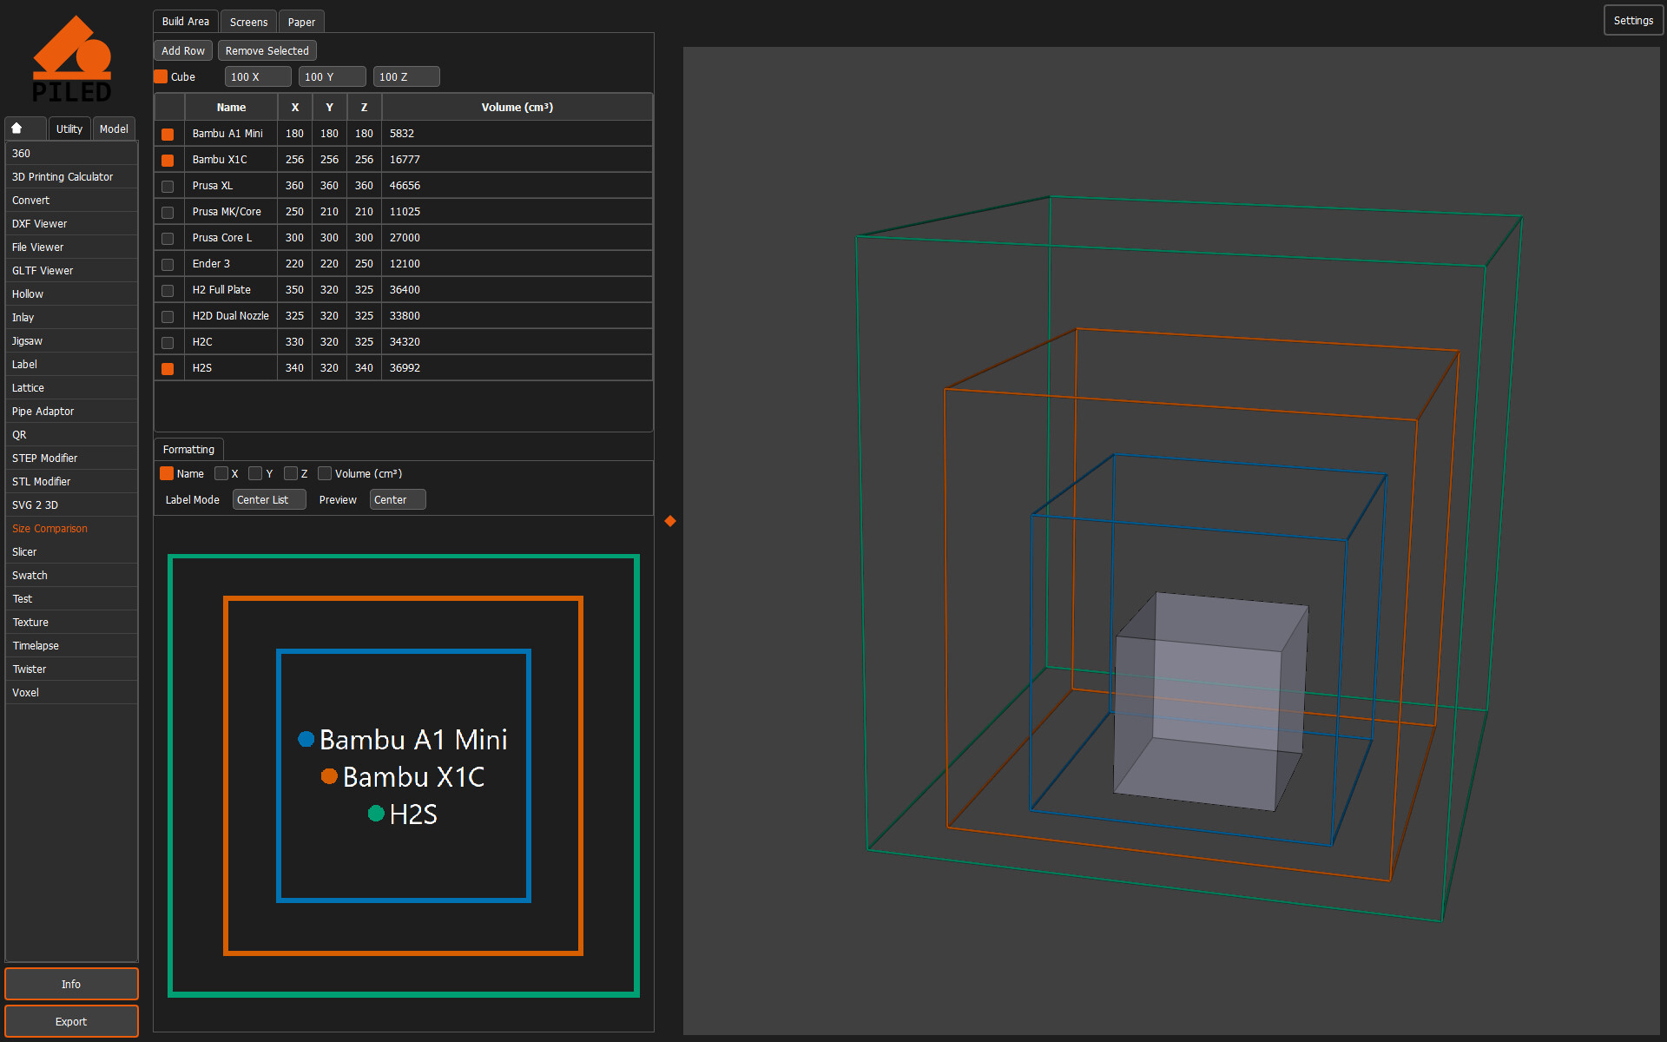Image resolution: width=1667 pixels, height=1042 pixels.
Task: Click the 100 X cube size field
Action: [x=258, y=76]
